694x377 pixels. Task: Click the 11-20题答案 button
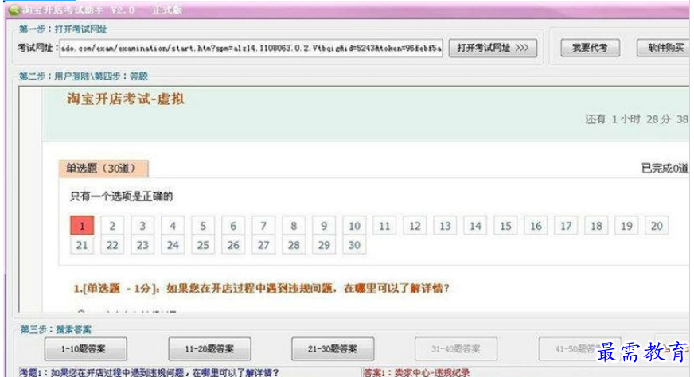(x=209, y=348)
